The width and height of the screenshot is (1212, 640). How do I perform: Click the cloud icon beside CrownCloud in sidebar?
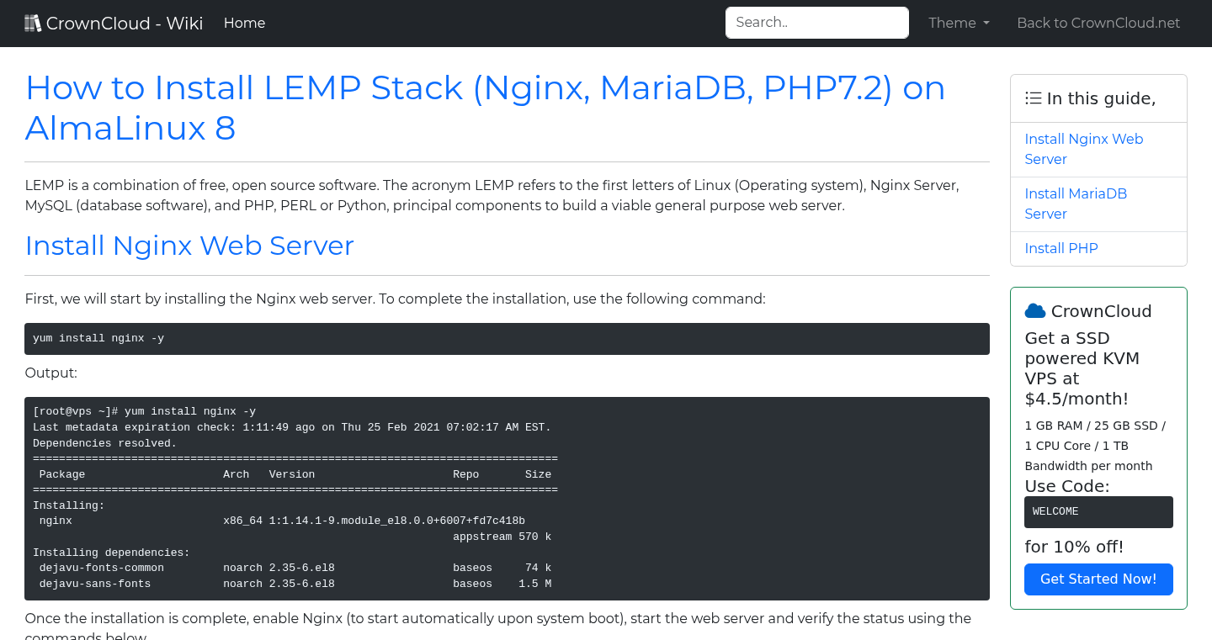tap(1034, 309)
